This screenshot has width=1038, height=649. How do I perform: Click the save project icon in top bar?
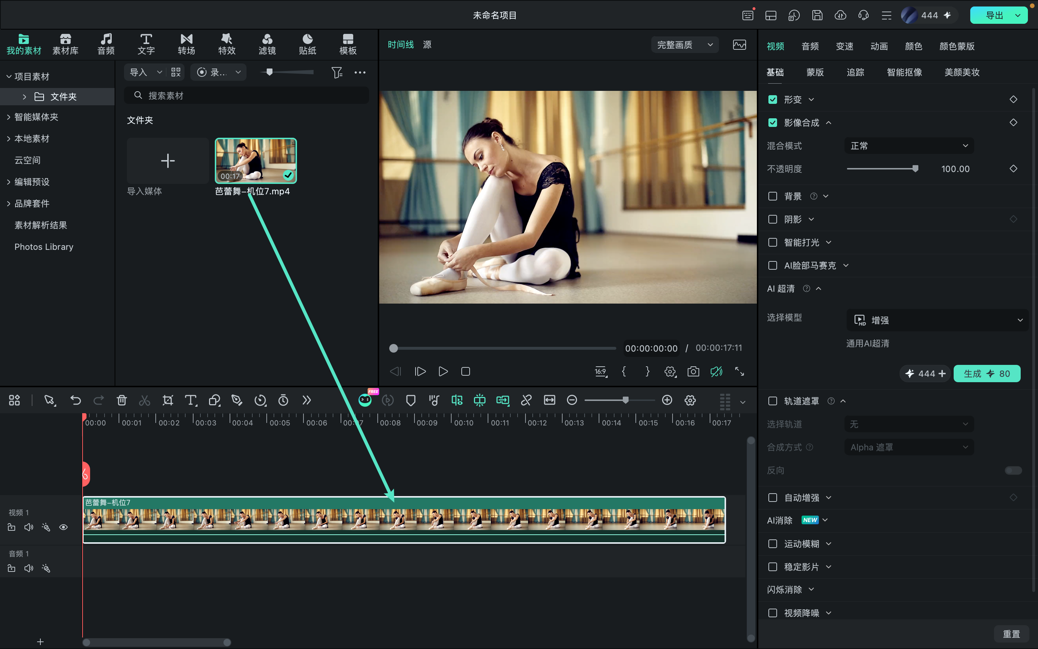817,16
